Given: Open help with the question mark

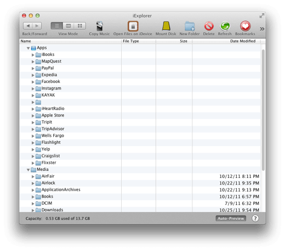Looking at the screenshot, I should pyautogui.click(x=255, y=218).
